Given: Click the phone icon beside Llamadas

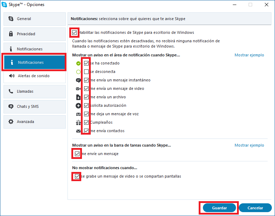Looking at the screenshot, I should (x=11, y=91).
